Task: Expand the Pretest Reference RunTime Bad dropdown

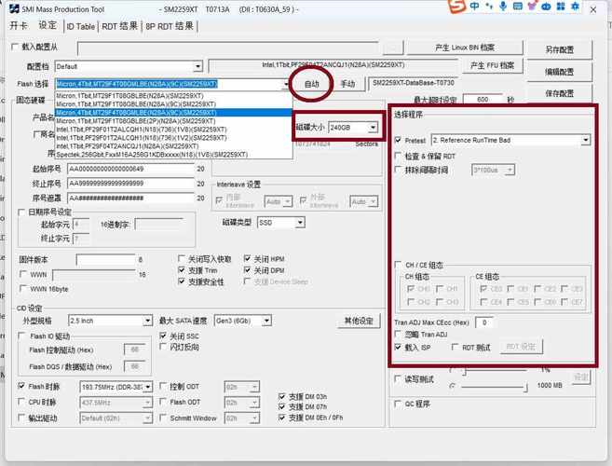Action: pyautogui.click(x=586, y=141)
